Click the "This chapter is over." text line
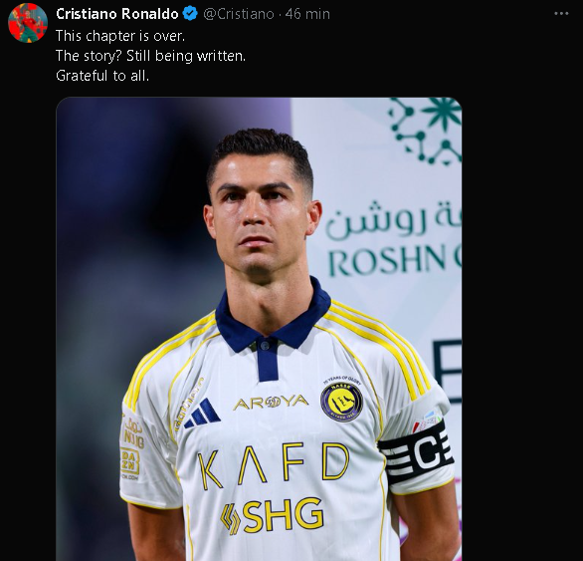The width and height of the screenshot is (583, 561). click(x=120, y=36)
